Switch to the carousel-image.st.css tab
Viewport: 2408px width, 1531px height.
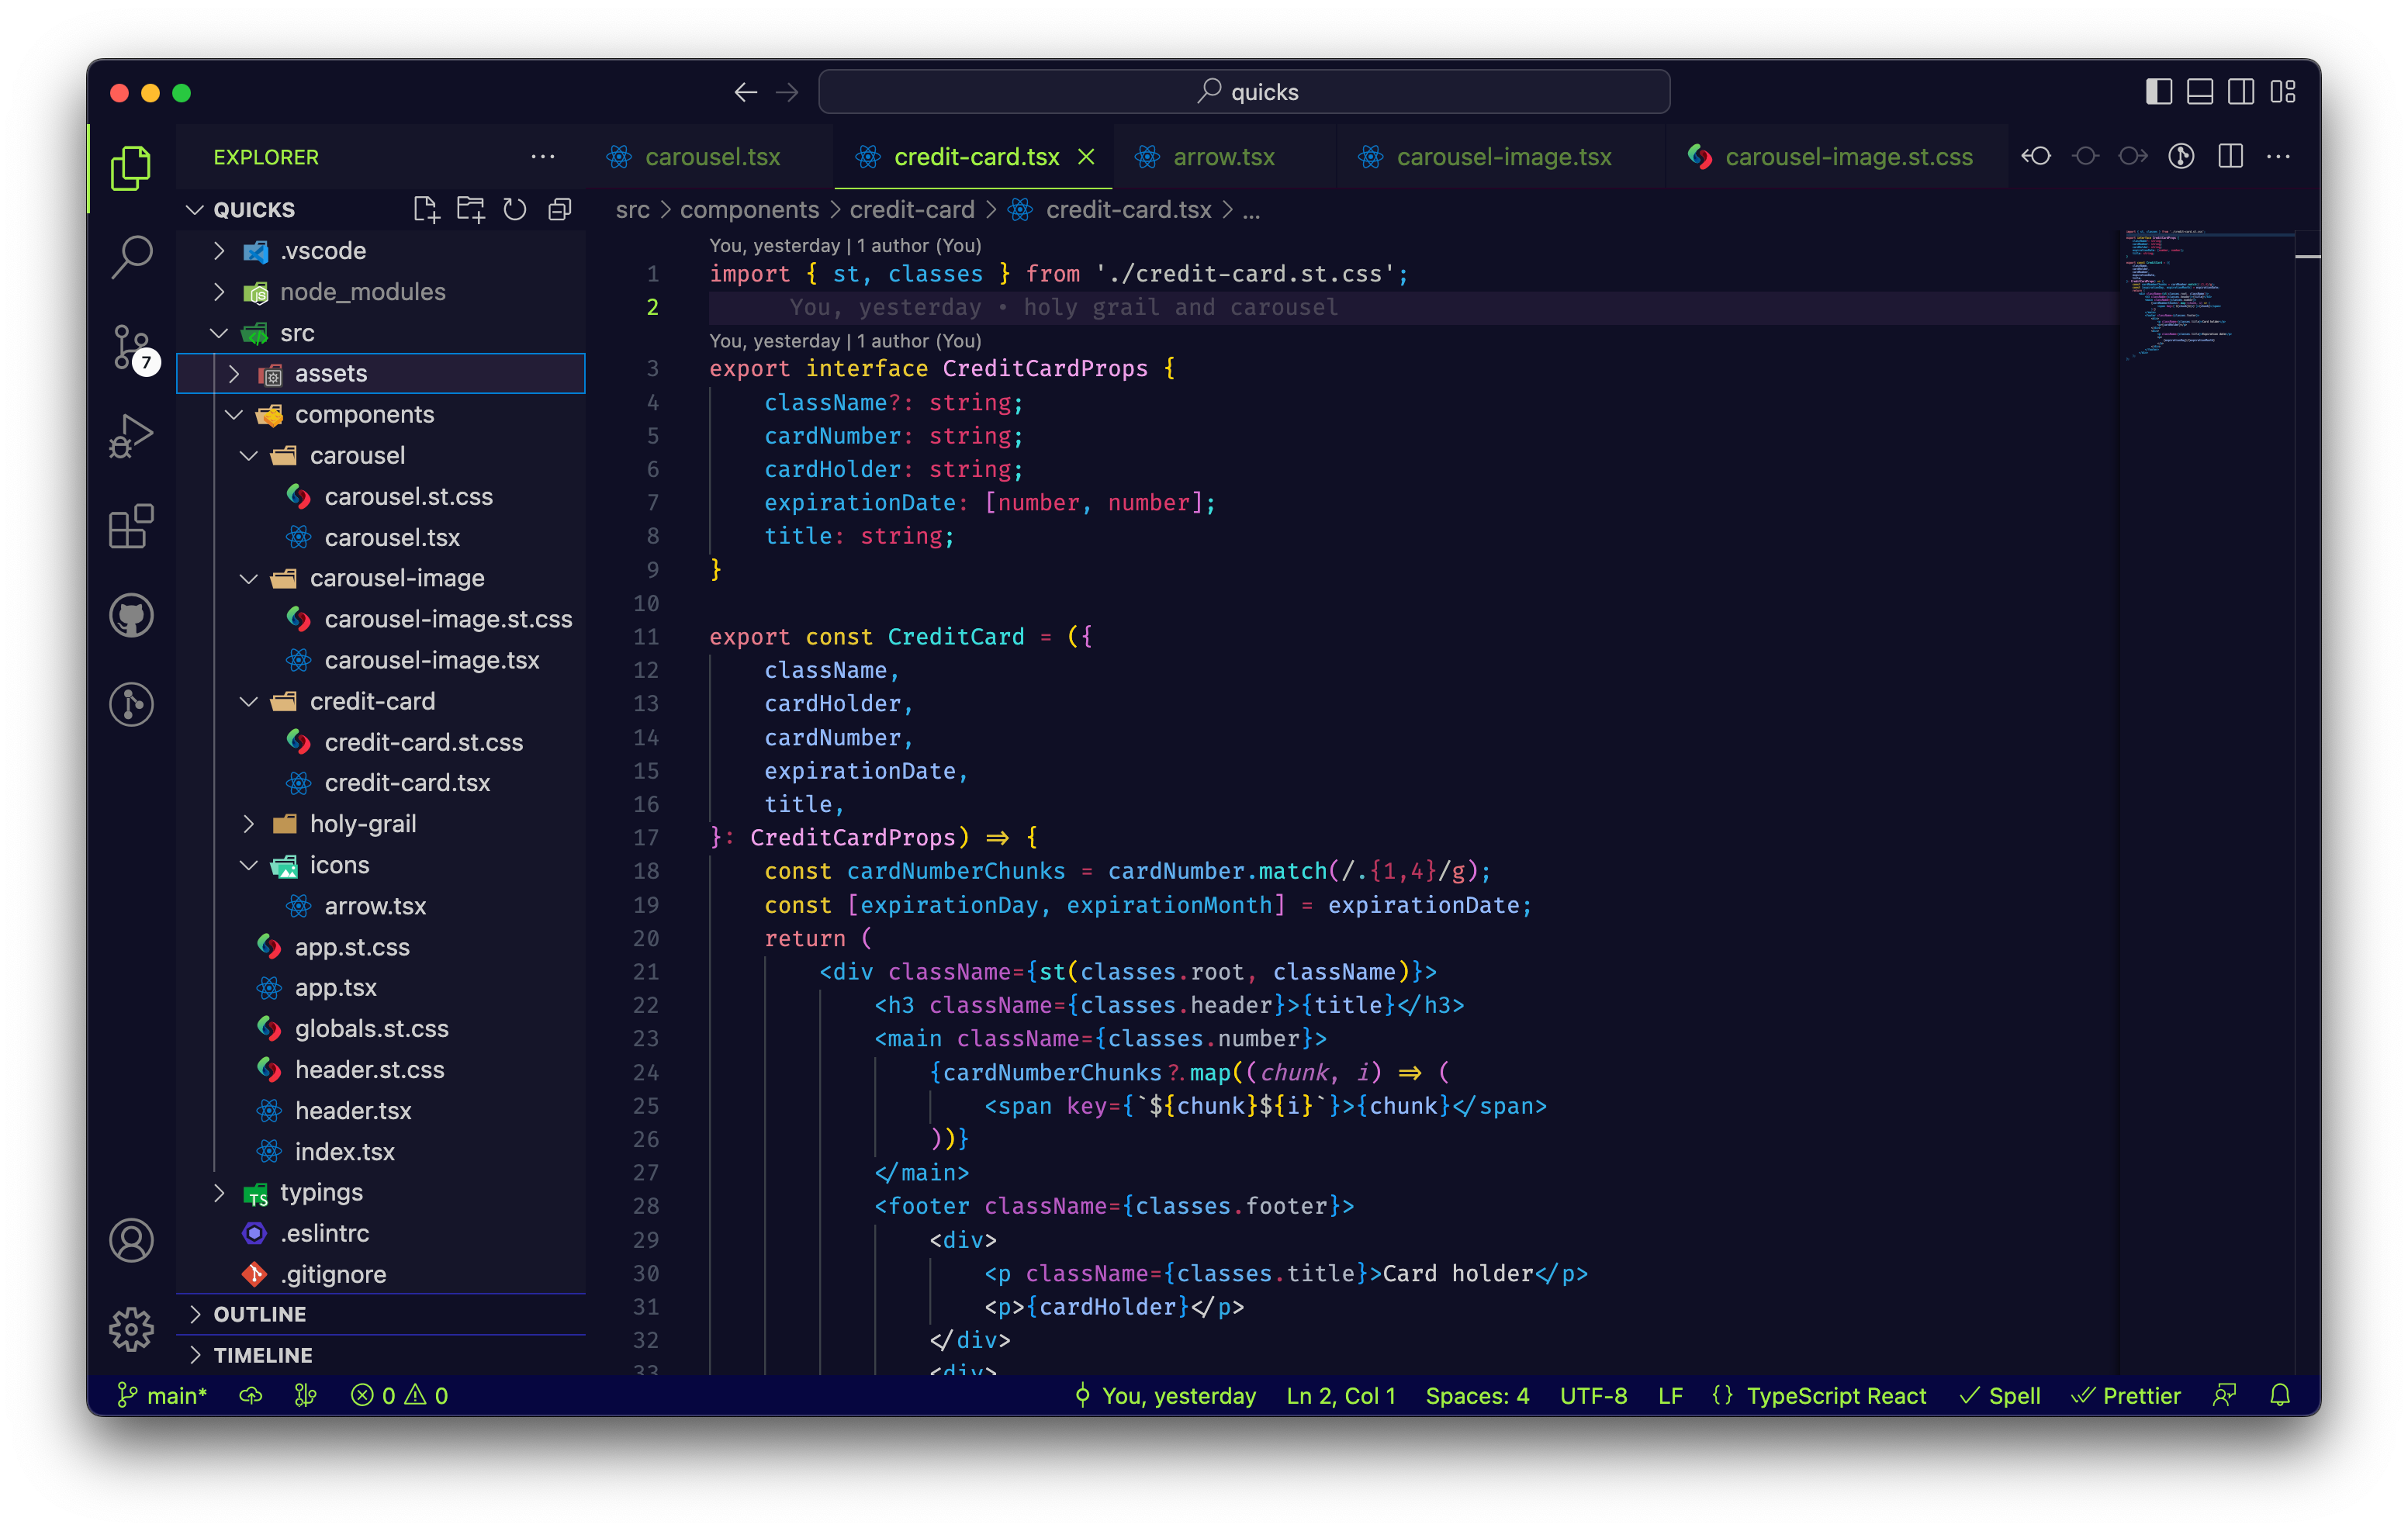(x=1847, y=157)
